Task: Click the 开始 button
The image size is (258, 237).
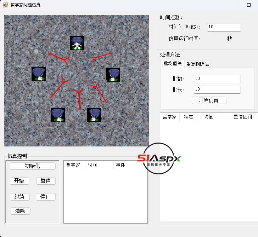Action: click(x=19, y=181)
